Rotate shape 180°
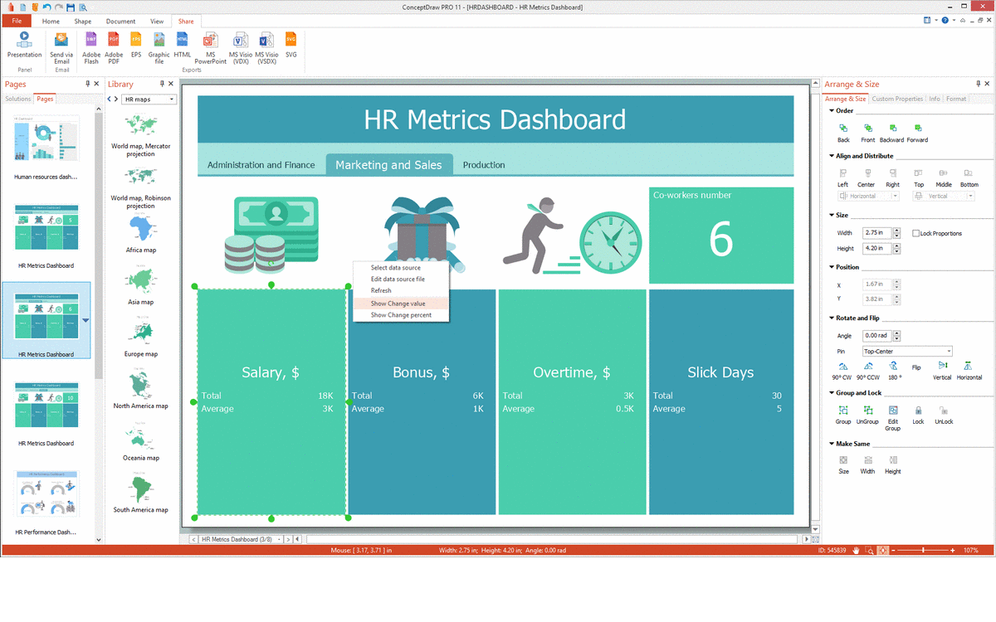996x622 pixels. pos(895,370)
